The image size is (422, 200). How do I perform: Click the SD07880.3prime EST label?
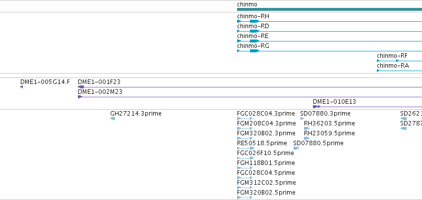[x=325, y=114]
